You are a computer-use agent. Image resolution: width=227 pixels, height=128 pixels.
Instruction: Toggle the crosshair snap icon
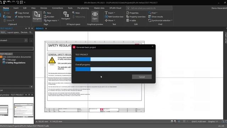pos(179,121)
